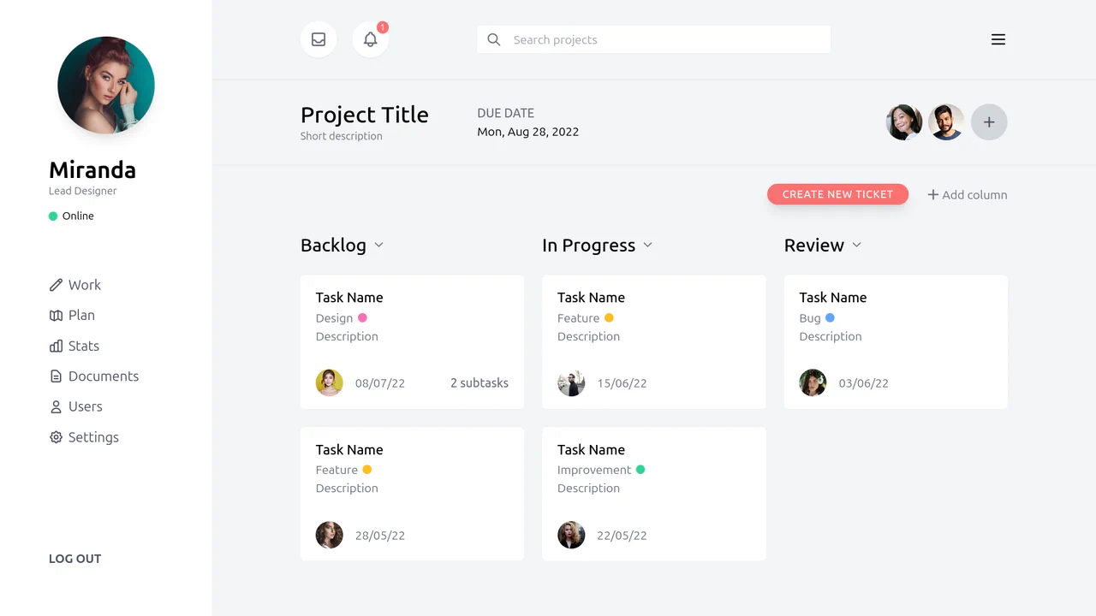
Task: Click the Improvement tag label
Action: [594, 470]
